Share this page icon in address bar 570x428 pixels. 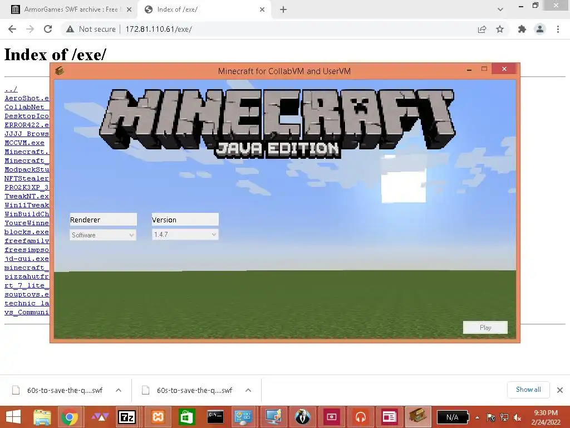(x=482, y=29)
